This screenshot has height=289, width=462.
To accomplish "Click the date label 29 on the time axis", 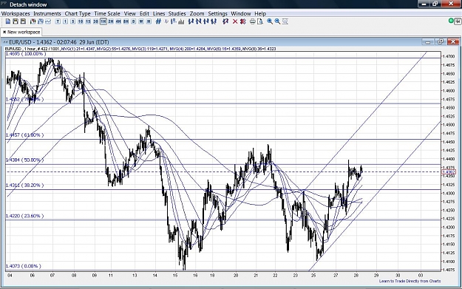I will [376, 276].
